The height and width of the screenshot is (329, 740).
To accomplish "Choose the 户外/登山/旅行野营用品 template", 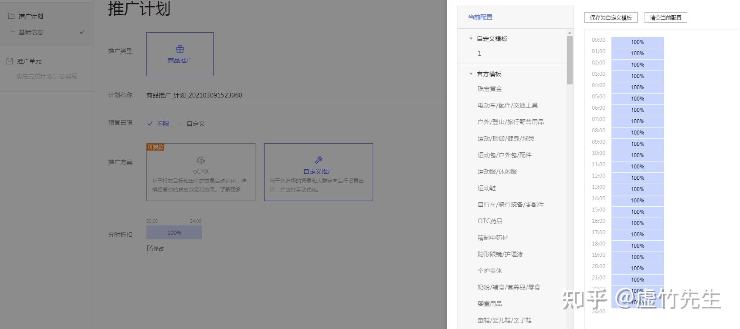I will pos(511,122).
